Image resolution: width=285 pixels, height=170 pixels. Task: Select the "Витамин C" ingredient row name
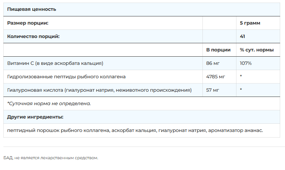tap(55, 63)
